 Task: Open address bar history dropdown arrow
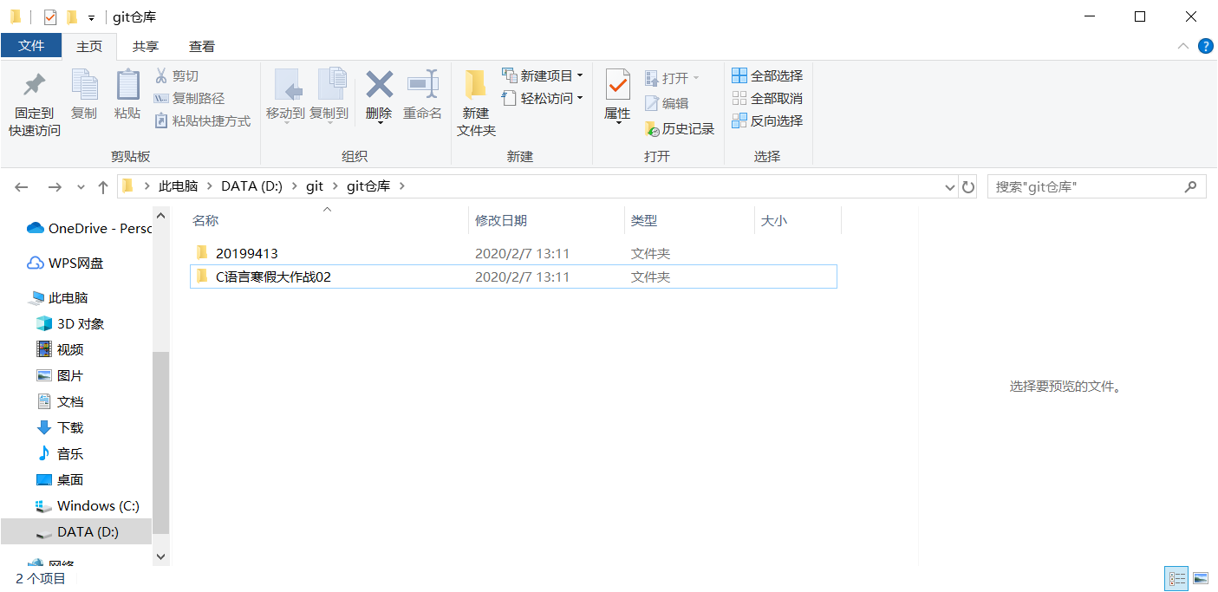click(x=949, y=186)
